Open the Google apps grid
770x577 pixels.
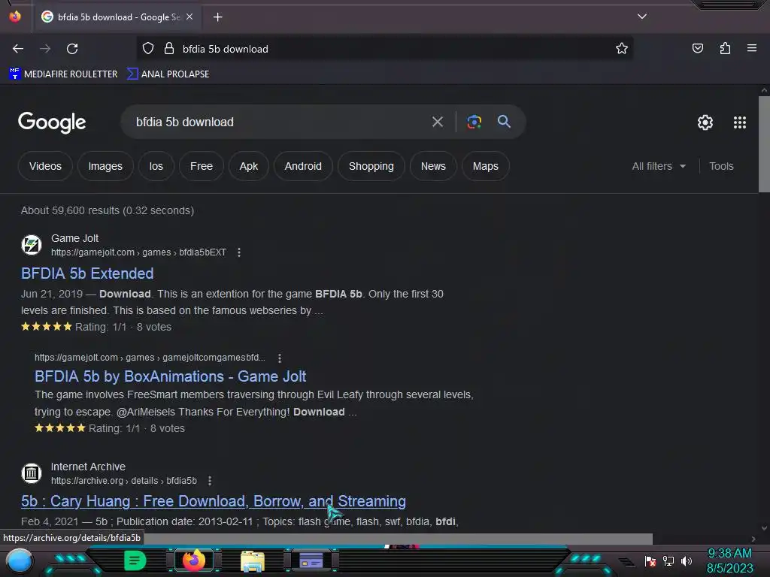coord(740,122)
